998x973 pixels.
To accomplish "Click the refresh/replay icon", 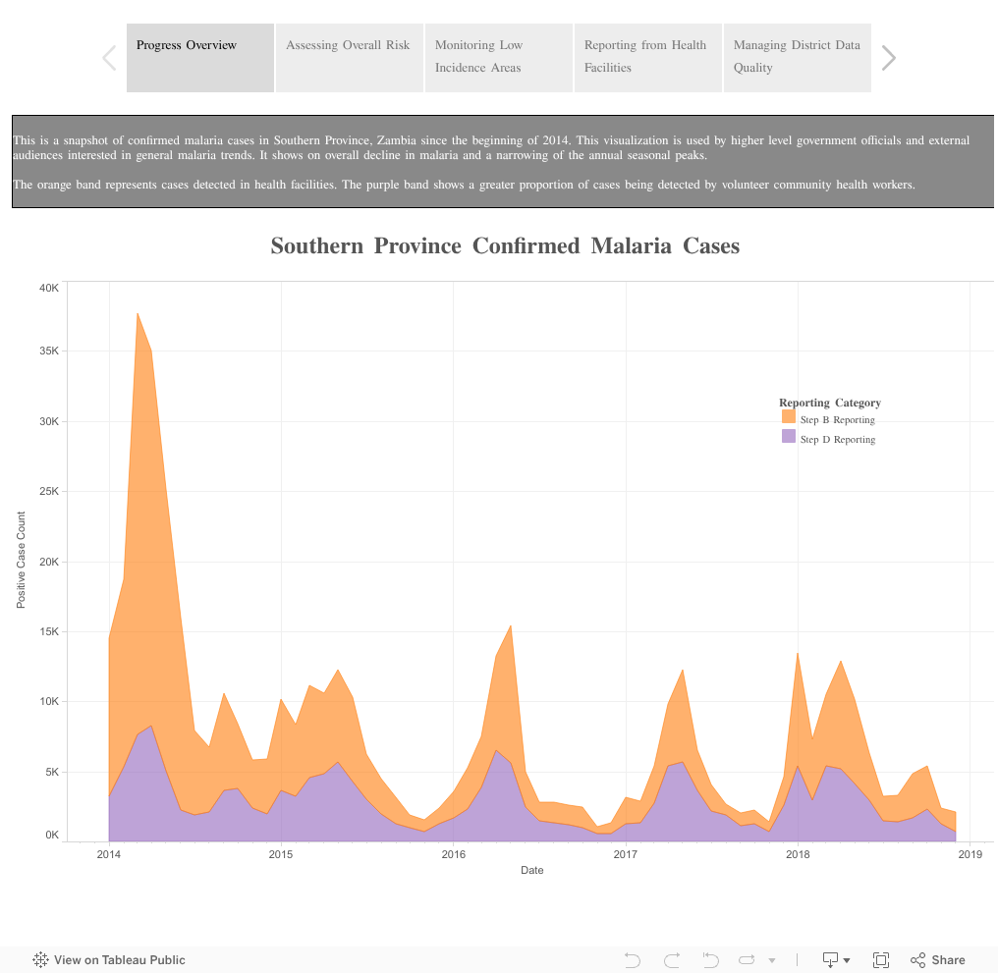I will [x=747, y=959].
